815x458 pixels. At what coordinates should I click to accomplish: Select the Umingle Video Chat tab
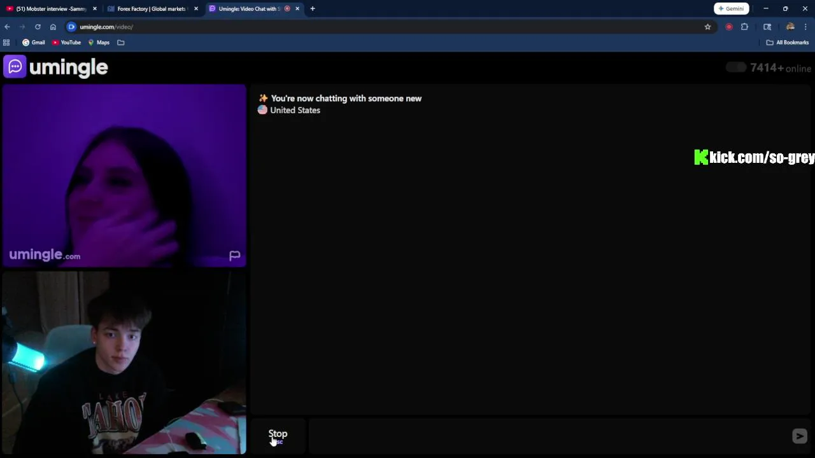click(249, 9)
